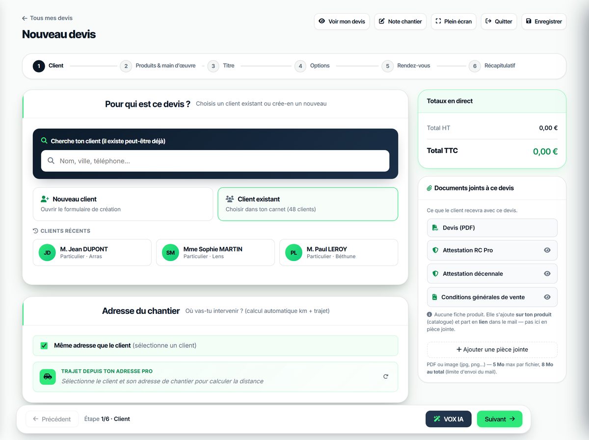Open Attestation RC Pro document row
589x440 pixels.
[x=492, y=250]
